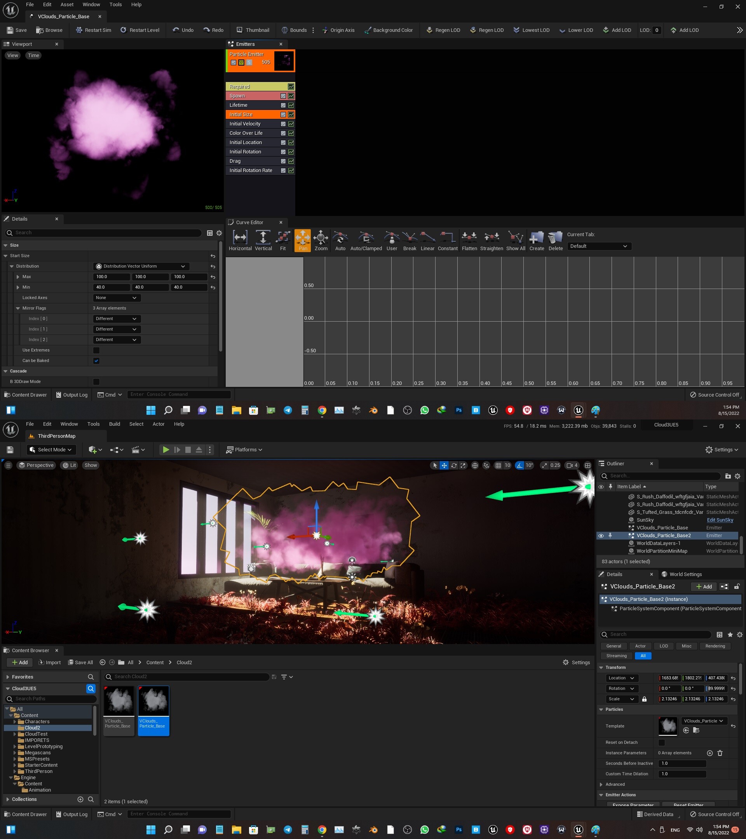The height and width of the screenshot is (839, 746).
Task: Click the Straighten tangent icon
Action: click(x=491, y=238)
